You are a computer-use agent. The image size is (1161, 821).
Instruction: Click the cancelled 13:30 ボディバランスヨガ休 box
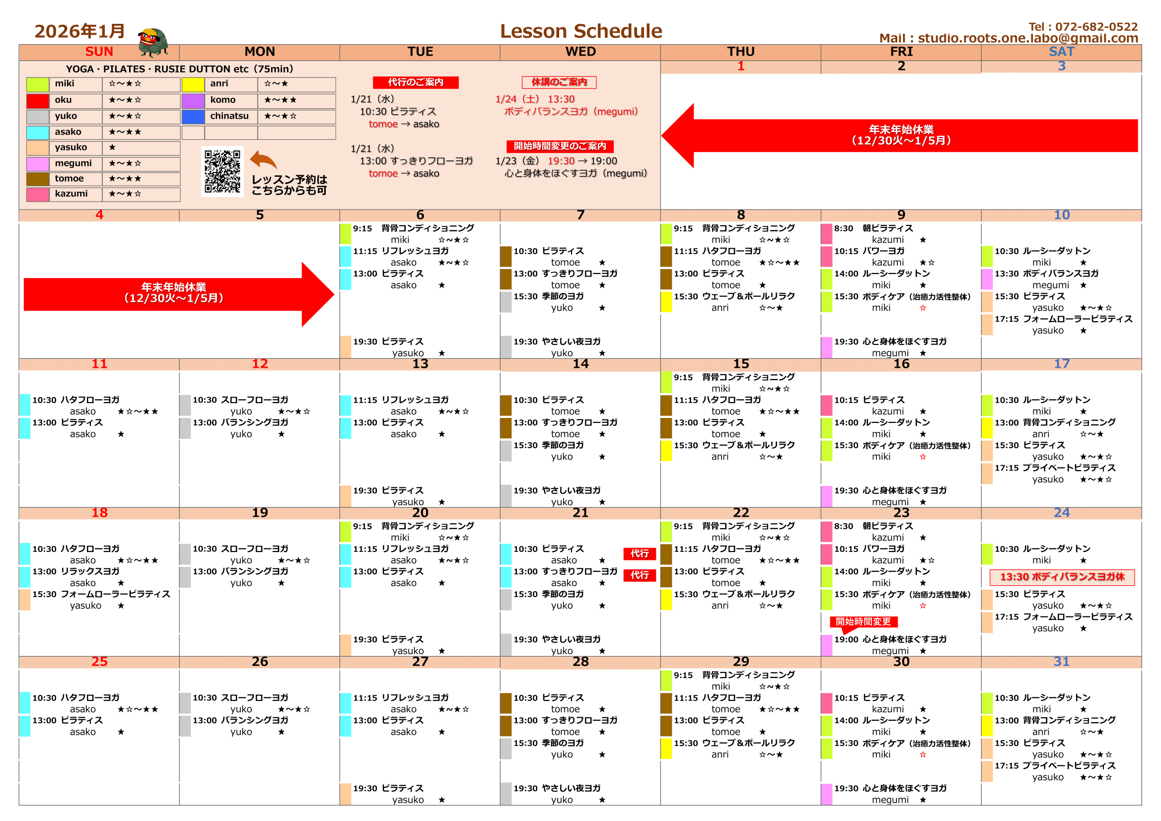click(1061, 577)
